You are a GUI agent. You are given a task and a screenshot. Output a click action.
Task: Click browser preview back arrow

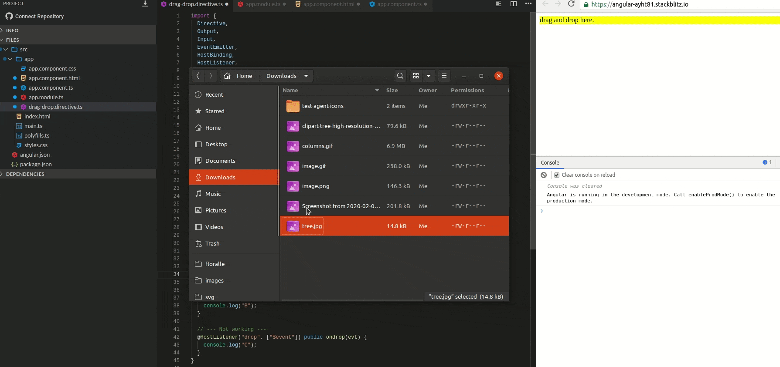pyautogui.click(x=545, y=4)
